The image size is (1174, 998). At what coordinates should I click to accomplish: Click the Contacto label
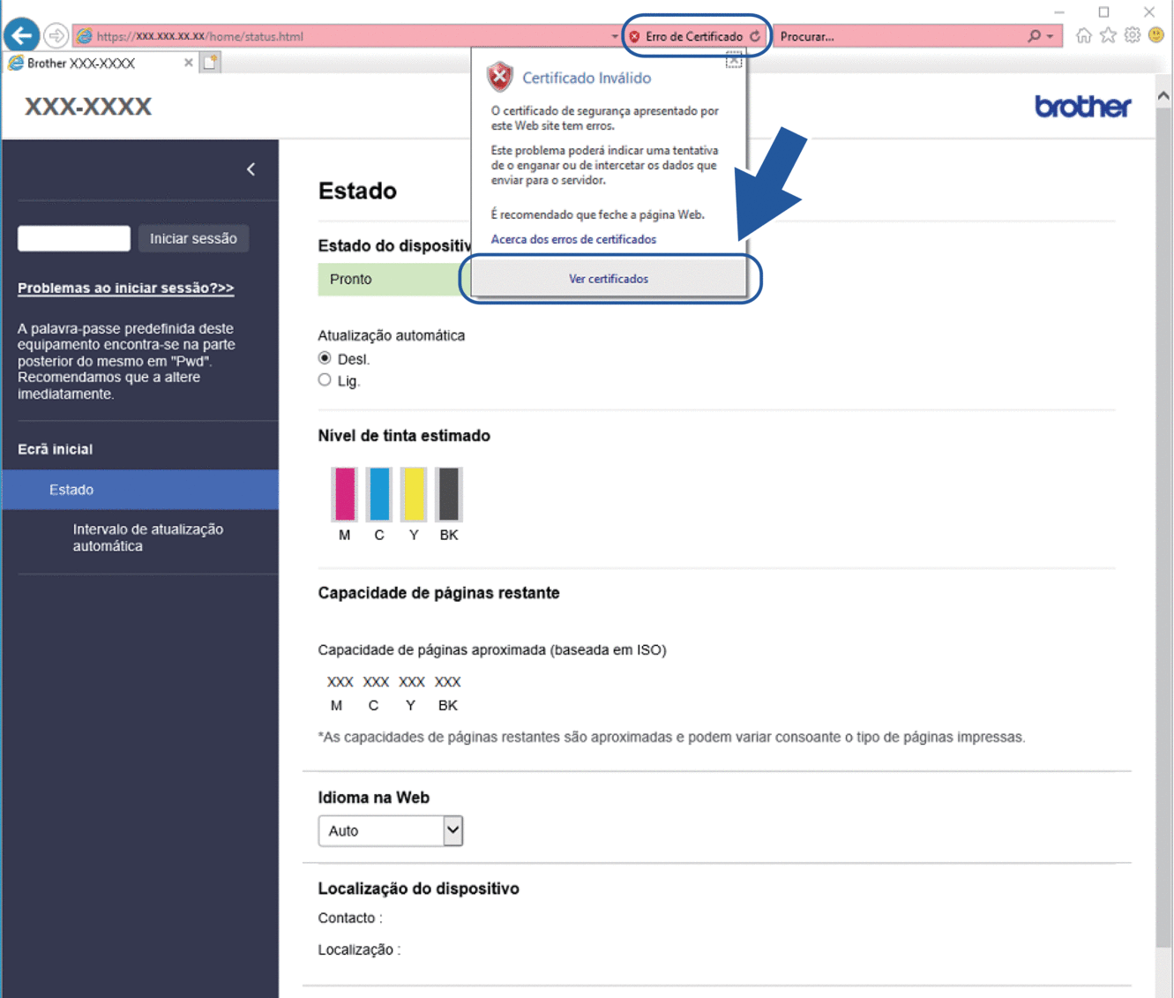[x=350, y=918]
